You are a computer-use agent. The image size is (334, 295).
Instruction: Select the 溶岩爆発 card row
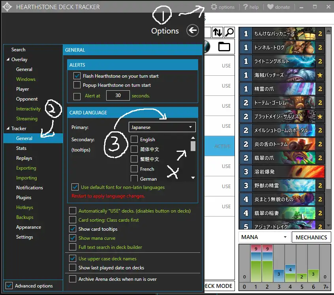click(x=282, y=172)
